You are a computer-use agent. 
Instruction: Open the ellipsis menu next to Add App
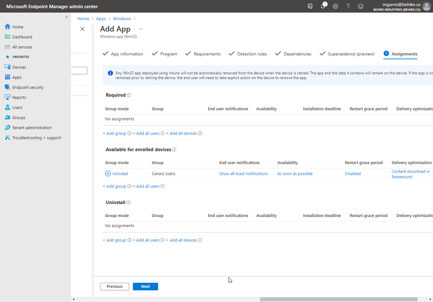pyautogui.click(x=141, y=29)
